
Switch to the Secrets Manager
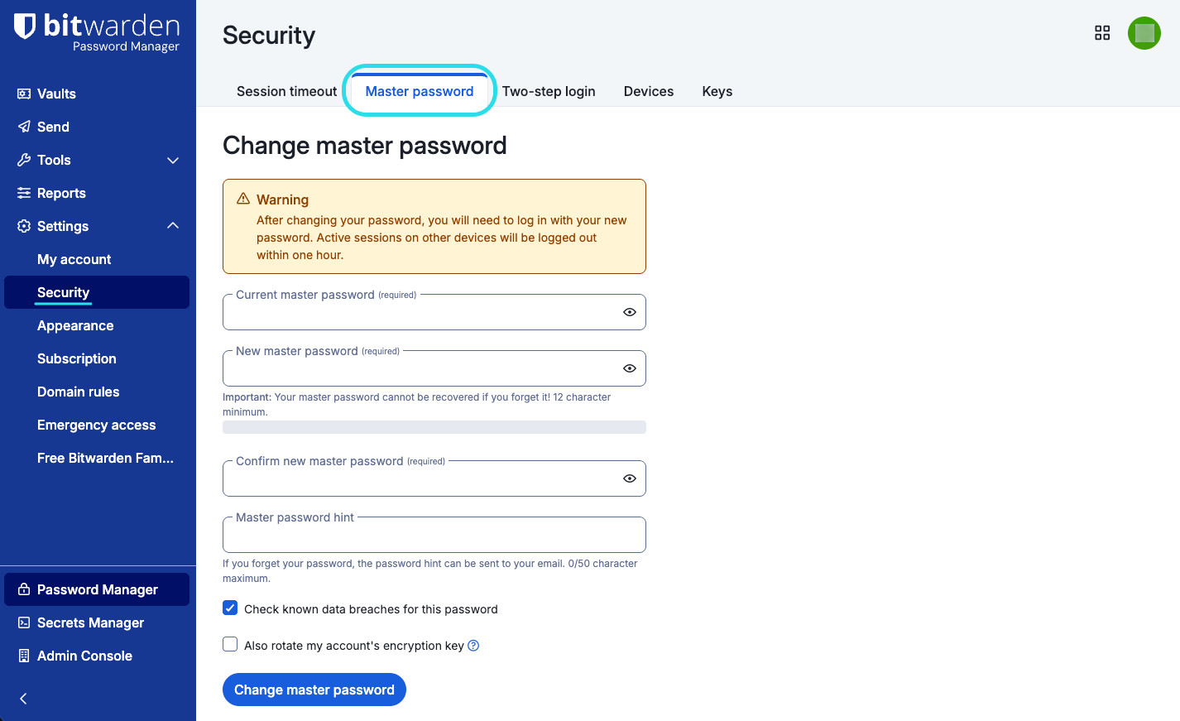coord(90,622)
